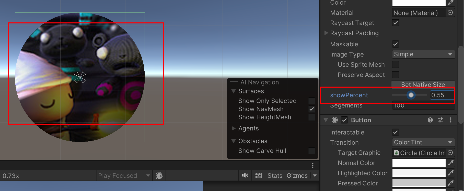This screenshot has width=464, height=191.
Task: Open Target Graphic object picker
Action: click(x=450, y=153)
